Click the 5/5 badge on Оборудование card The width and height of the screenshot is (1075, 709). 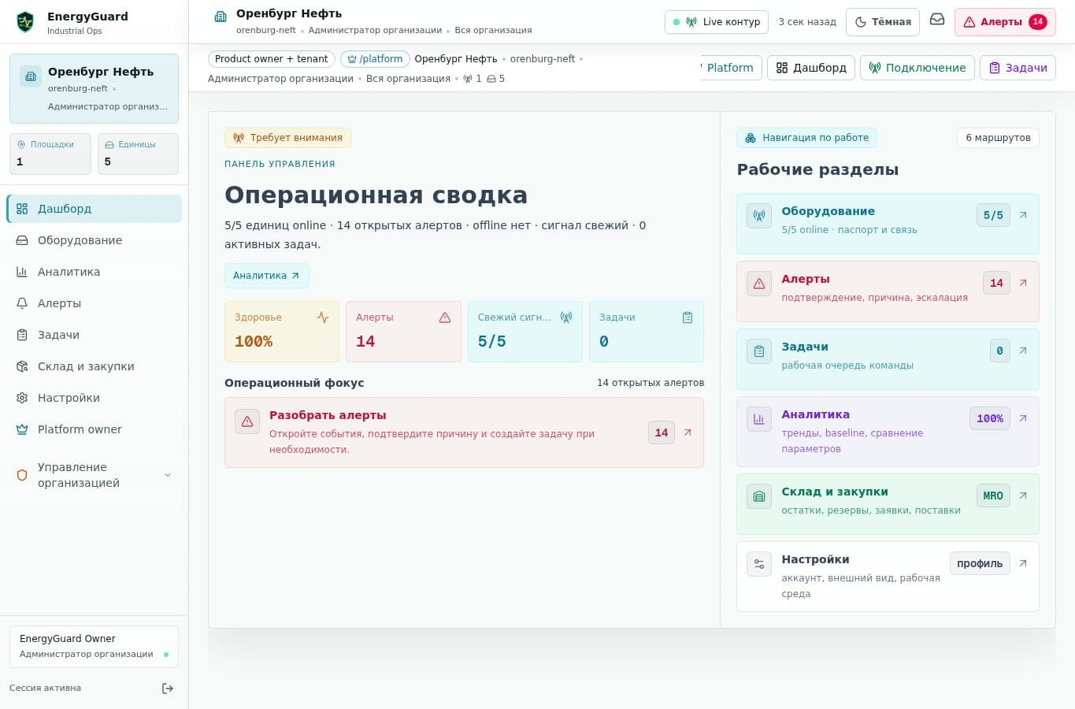coord(993,215)
